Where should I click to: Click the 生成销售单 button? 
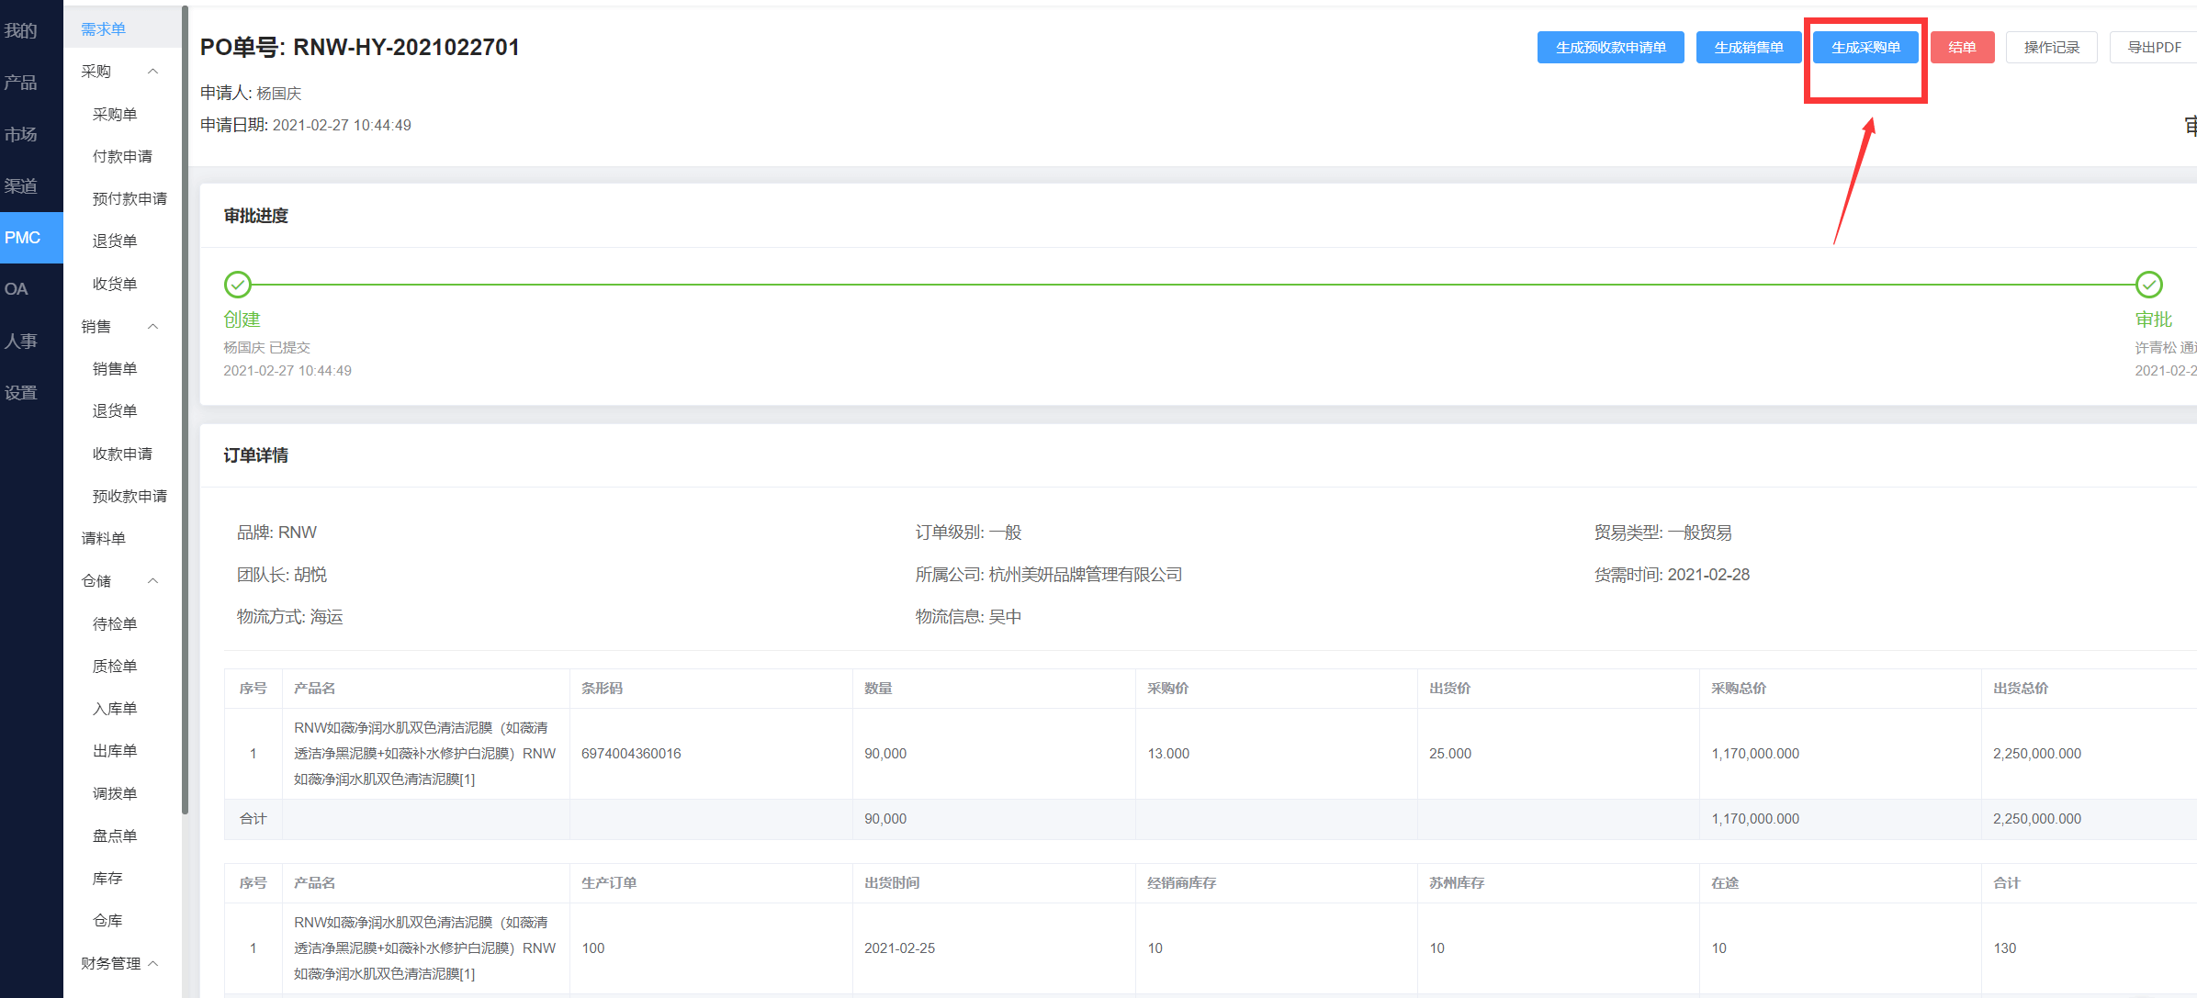click(1749, 48)
